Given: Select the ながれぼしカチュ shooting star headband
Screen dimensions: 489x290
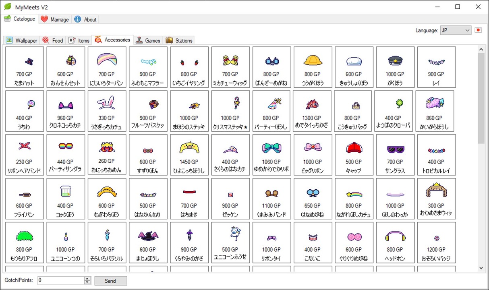Looking at the screenshot, I should pos(354,199).
